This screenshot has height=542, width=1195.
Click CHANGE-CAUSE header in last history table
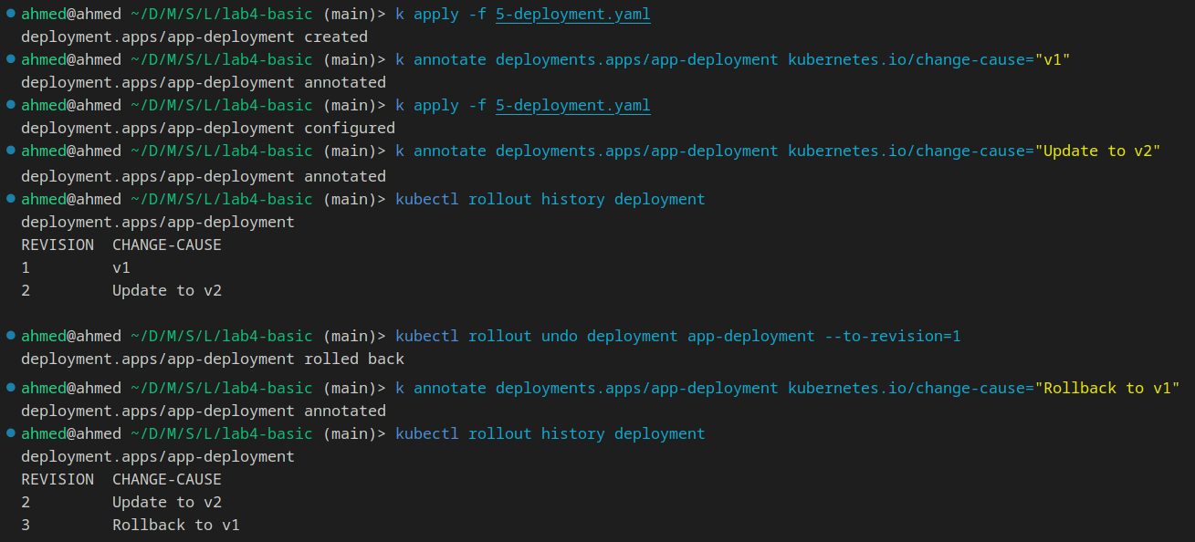click(x=167, y=479)
